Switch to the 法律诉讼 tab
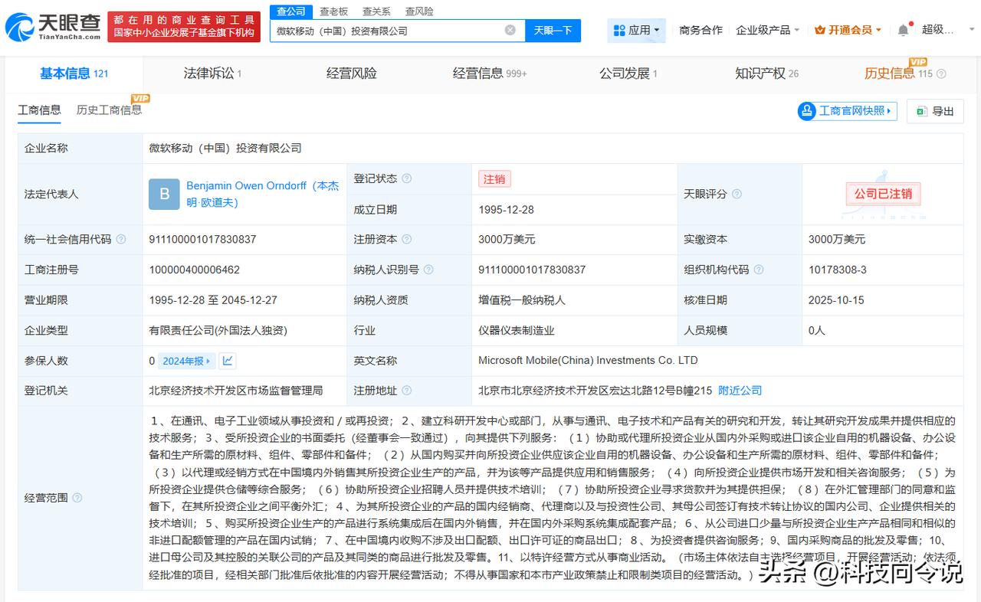This screenshot has height=602, width=981. coord(210,73)
